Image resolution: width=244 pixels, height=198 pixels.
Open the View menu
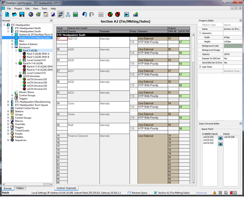tap(35, 8)
